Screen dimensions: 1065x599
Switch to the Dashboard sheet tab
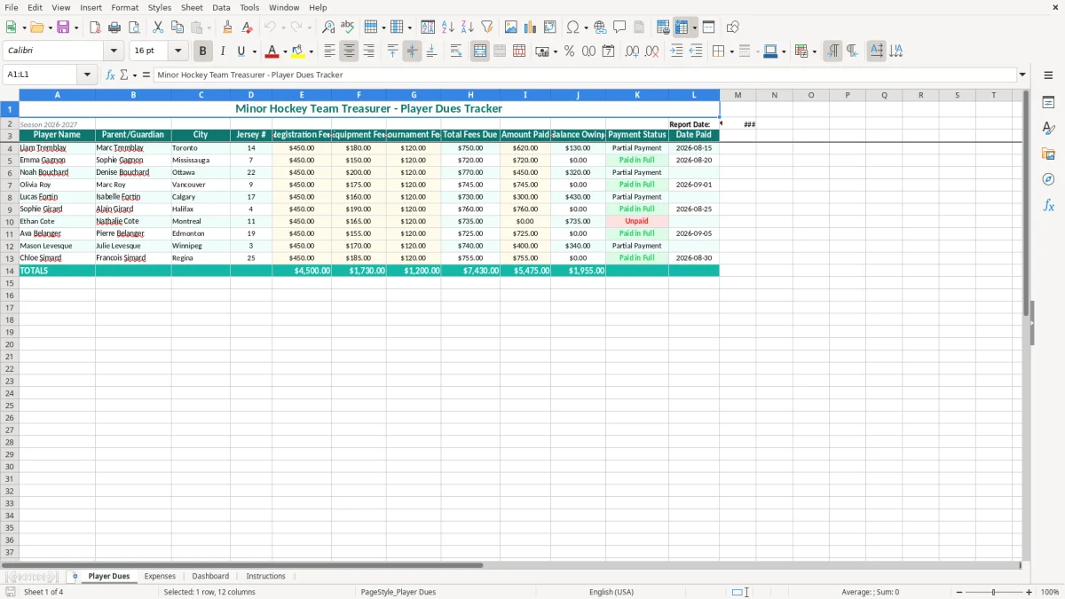pos(210,576)
